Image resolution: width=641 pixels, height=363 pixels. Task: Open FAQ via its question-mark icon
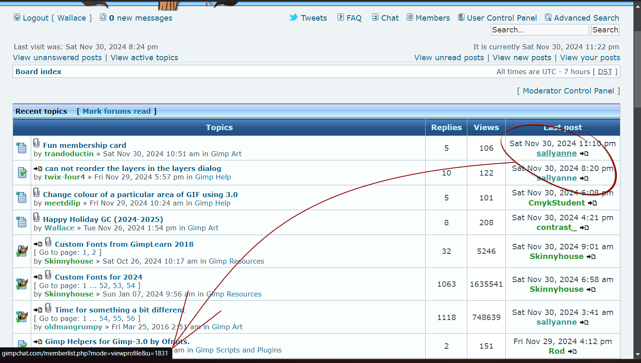[341, 17]
